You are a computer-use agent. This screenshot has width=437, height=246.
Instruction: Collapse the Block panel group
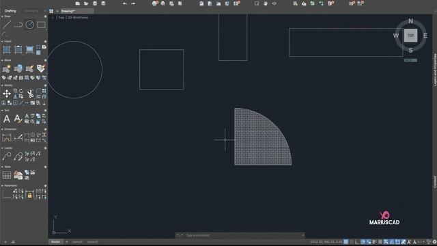click(x=2, y=60)
